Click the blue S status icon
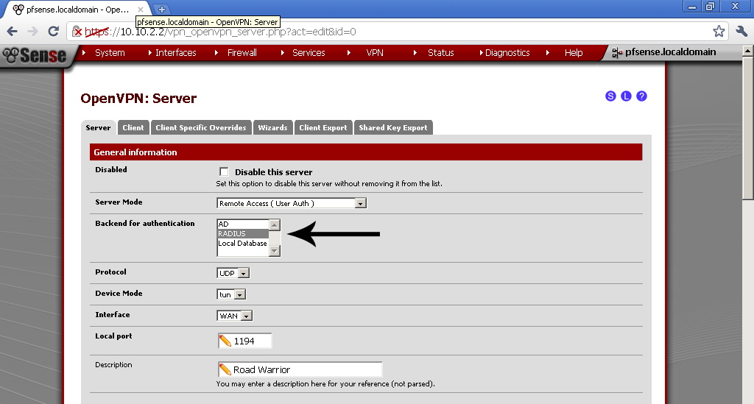 [x=610, y=96]
